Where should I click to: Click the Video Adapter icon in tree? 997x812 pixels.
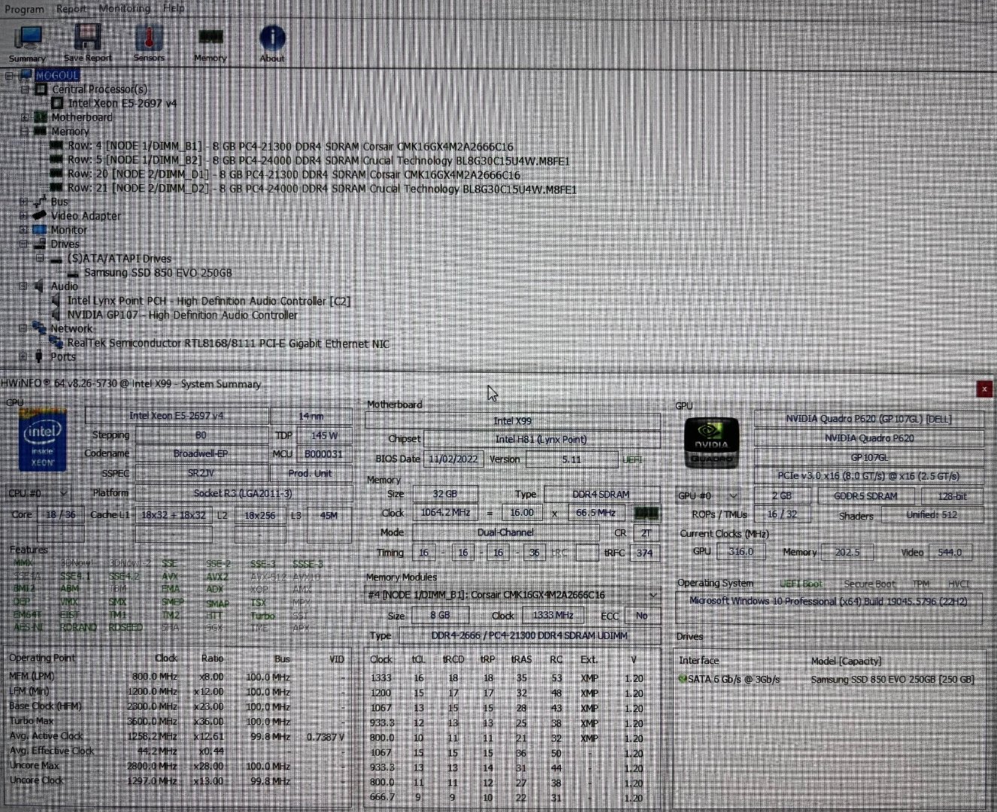pyautogui.click(x=39, y=216)
